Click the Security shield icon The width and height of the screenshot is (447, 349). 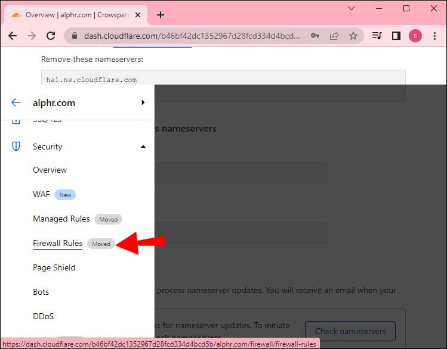click(x=16, y=147)
